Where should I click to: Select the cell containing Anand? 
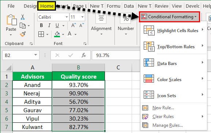click(x=32, y=85)
